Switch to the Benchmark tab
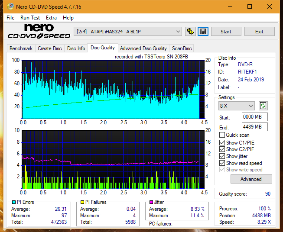The height and width of the screenshot is (232, 283). tap(21, 48)
